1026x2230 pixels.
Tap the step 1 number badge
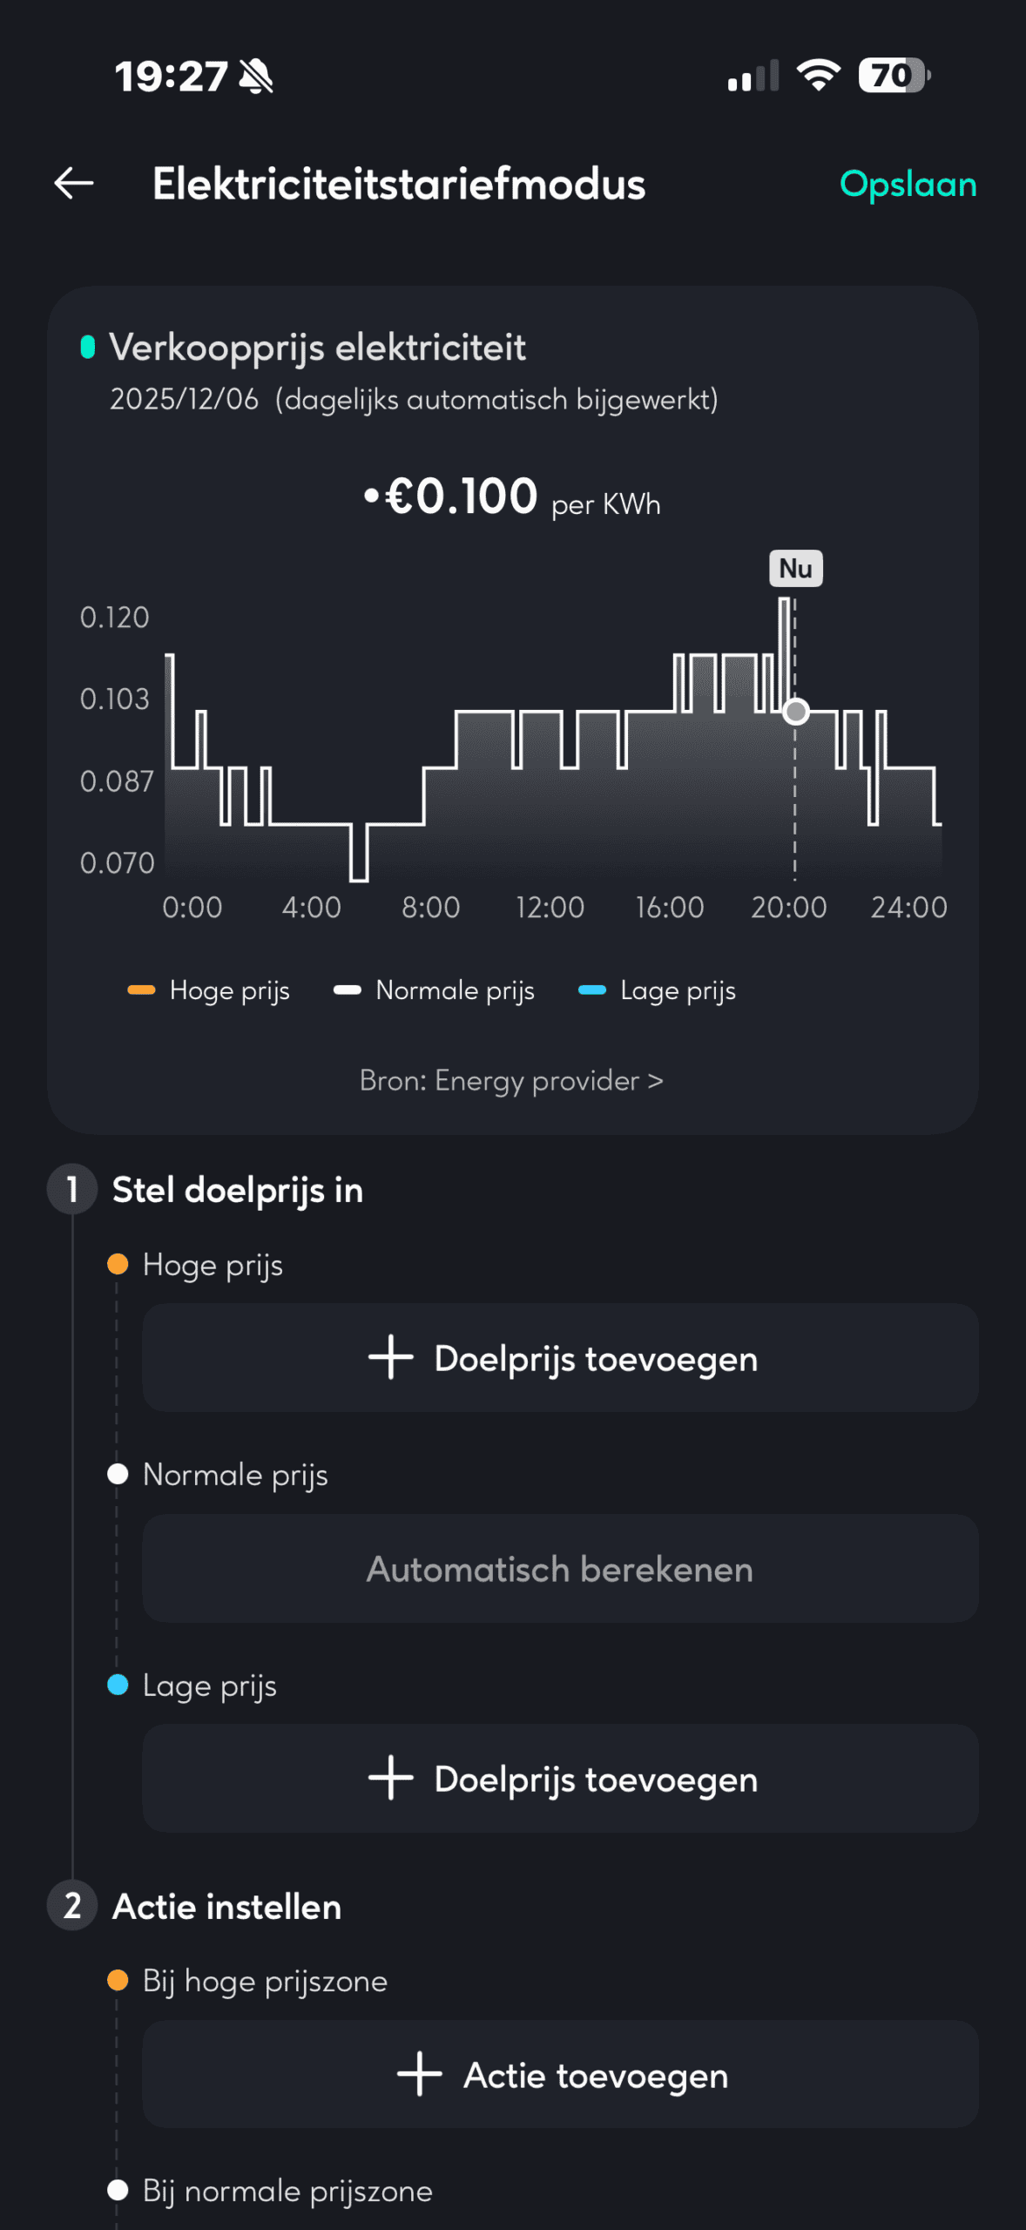[72, 1189]
